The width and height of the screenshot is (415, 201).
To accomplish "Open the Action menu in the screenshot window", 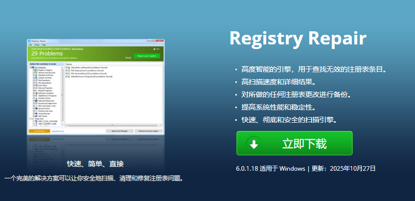I will pos(37,45).
